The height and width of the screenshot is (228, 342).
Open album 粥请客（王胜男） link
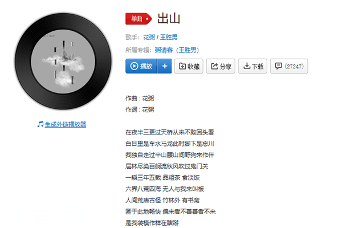(x=177, y=50)
